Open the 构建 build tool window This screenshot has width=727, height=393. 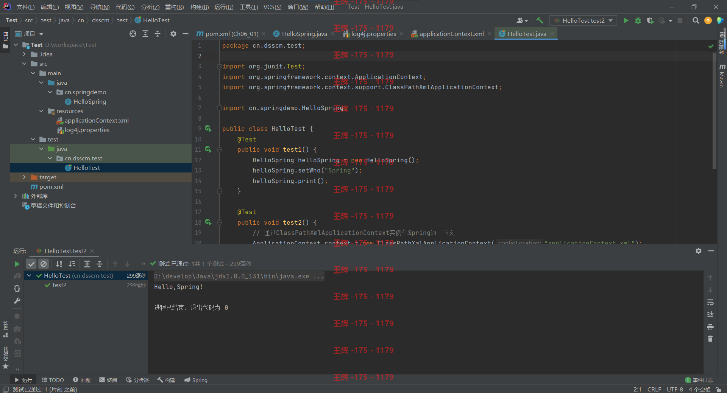click(166, 380)
